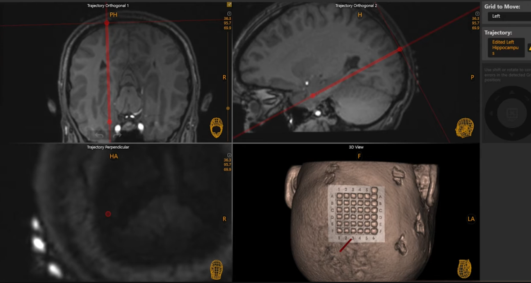Open the Grid to Move dropdown

tap(509, 16)
